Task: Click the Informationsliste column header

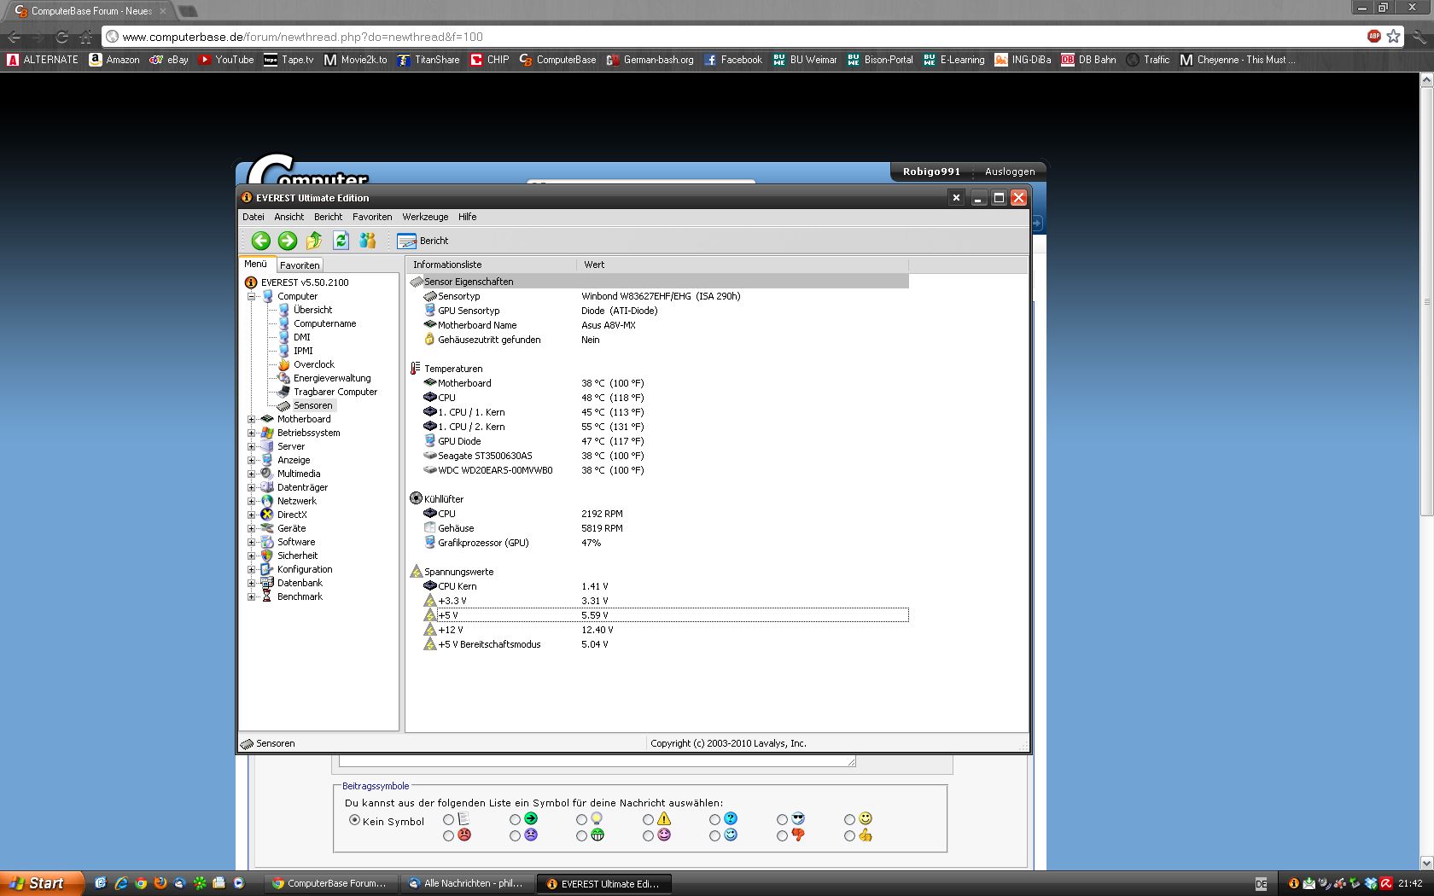Action: (491, 265)
